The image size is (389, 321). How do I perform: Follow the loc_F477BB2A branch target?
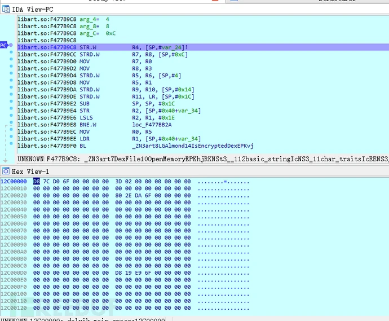152,125
